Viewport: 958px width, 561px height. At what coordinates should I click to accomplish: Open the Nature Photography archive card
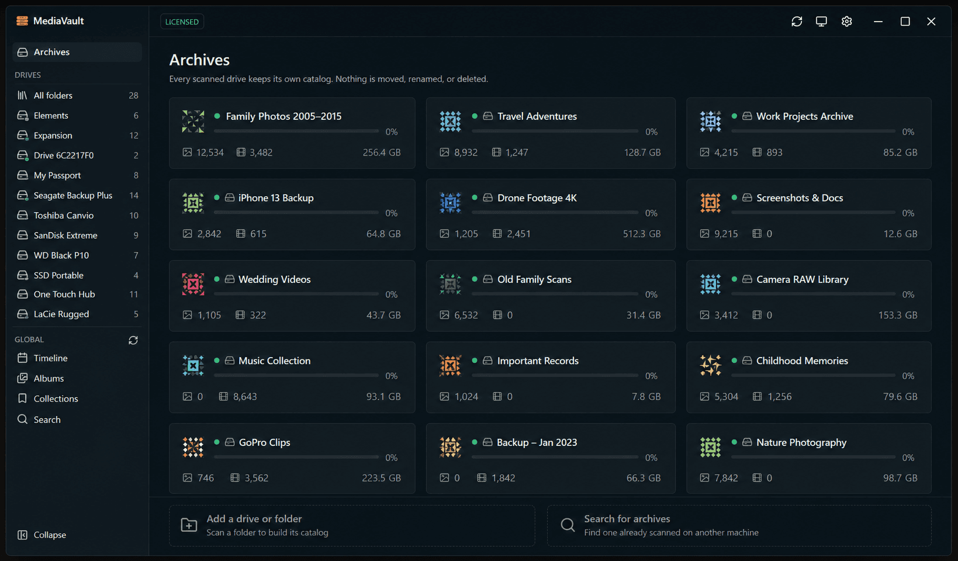809,459
